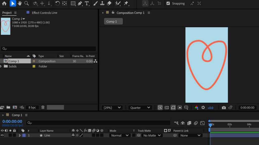259x145 pixels.
Task: Toggle the transparency grid button
Action: (x=166, y=108)
